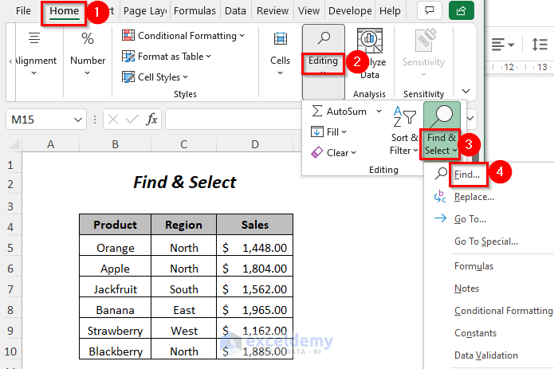Click the insert function fx icon

(x=151, y=120)
